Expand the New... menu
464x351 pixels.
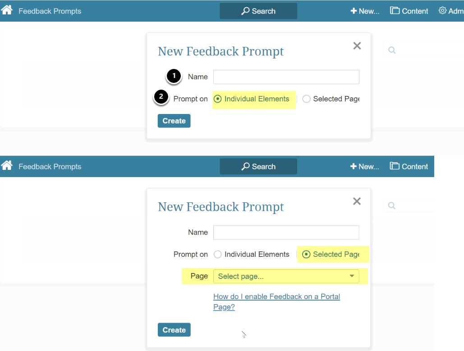364,10
